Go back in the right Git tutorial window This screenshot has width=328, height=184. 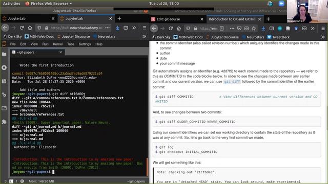[154, 29]
